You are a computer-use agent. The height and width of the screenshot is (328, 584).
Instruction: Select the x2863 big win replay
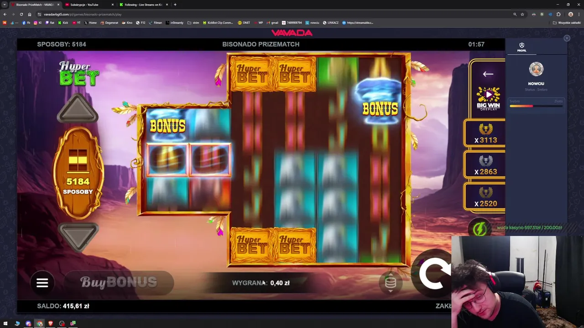[485, 165]
